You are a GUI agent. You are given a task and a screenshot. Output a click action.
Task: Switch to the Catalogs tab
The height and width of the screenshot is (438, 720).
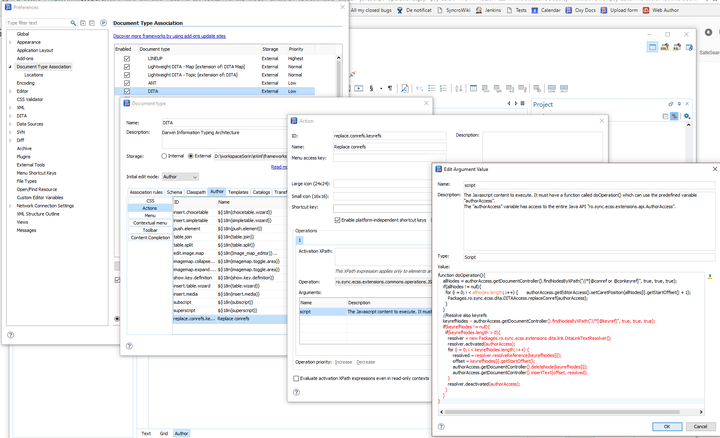coord(261,192)
